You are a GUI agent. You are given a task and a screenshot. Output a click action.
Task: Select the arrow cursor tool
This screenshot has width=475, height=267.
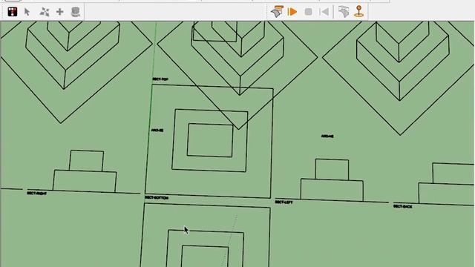pyautogui.click(x=27, y=12)
